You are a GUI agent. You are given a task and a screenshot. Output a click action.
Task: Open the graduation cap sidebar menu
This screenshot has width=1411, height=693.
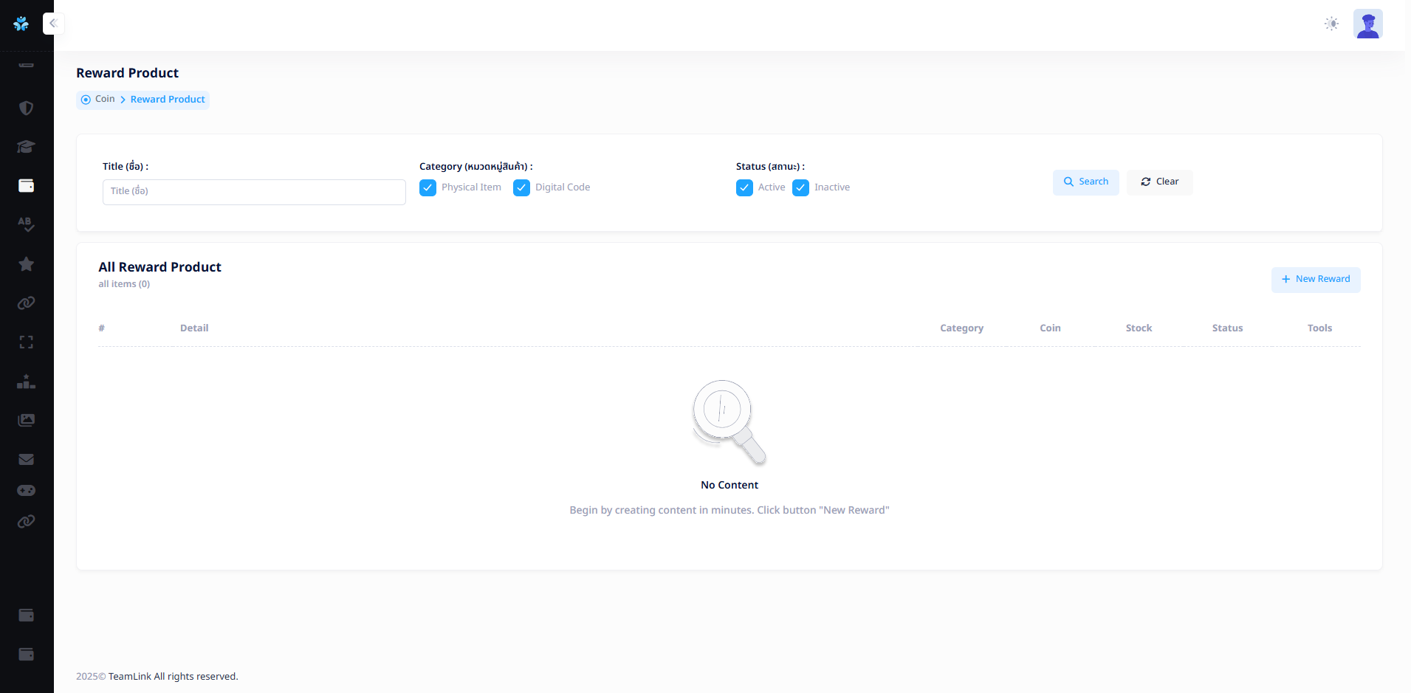26,147
